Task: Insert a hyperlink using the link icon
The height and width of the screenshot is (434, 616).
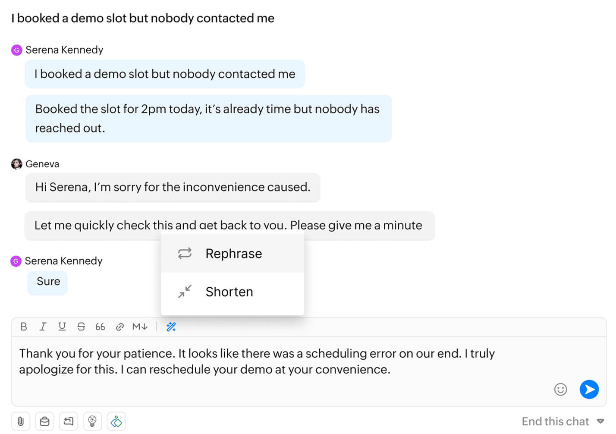Action: coord(119,327)
